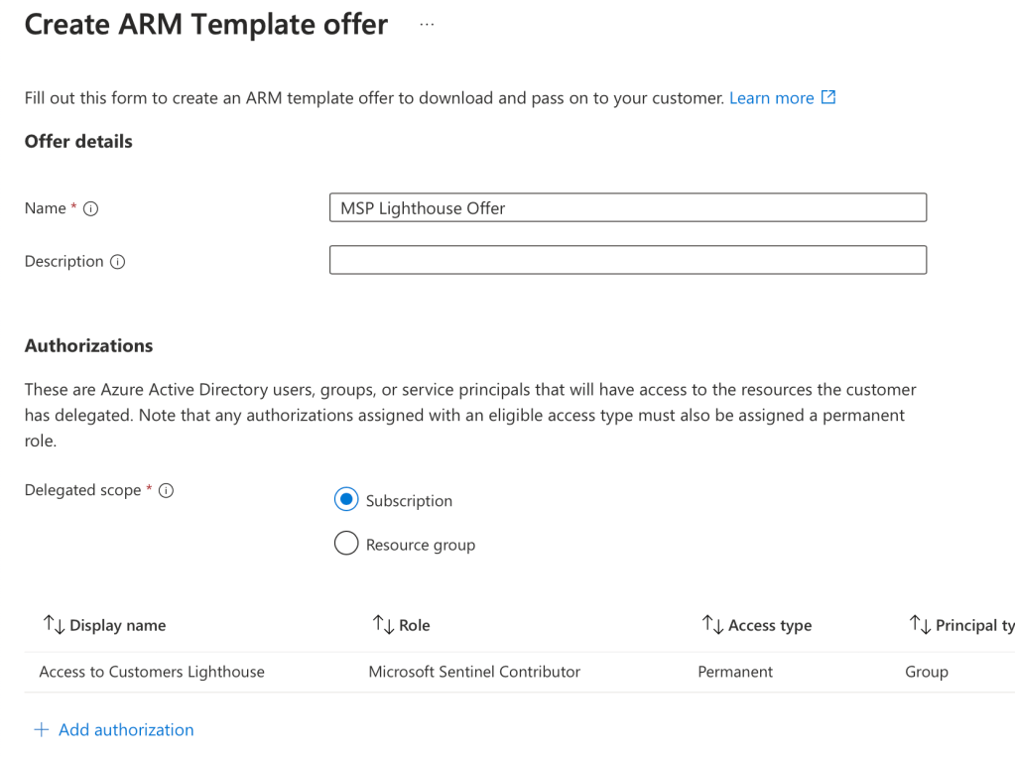Select the Subscription radio button

point(345,500)
